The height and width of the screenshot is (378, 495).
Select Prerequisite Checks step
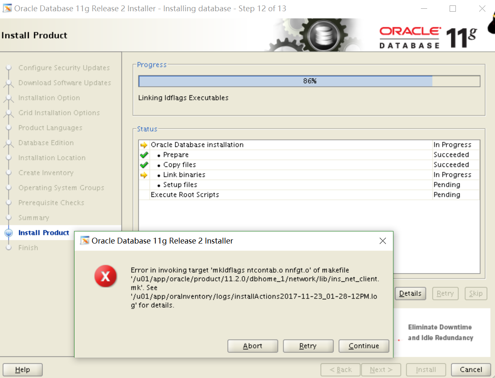pos(51,203)
